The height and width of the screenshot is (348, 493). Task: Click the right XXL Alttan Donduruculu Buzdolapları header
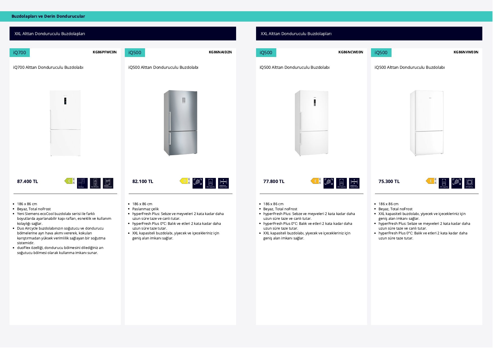(369, 34)
